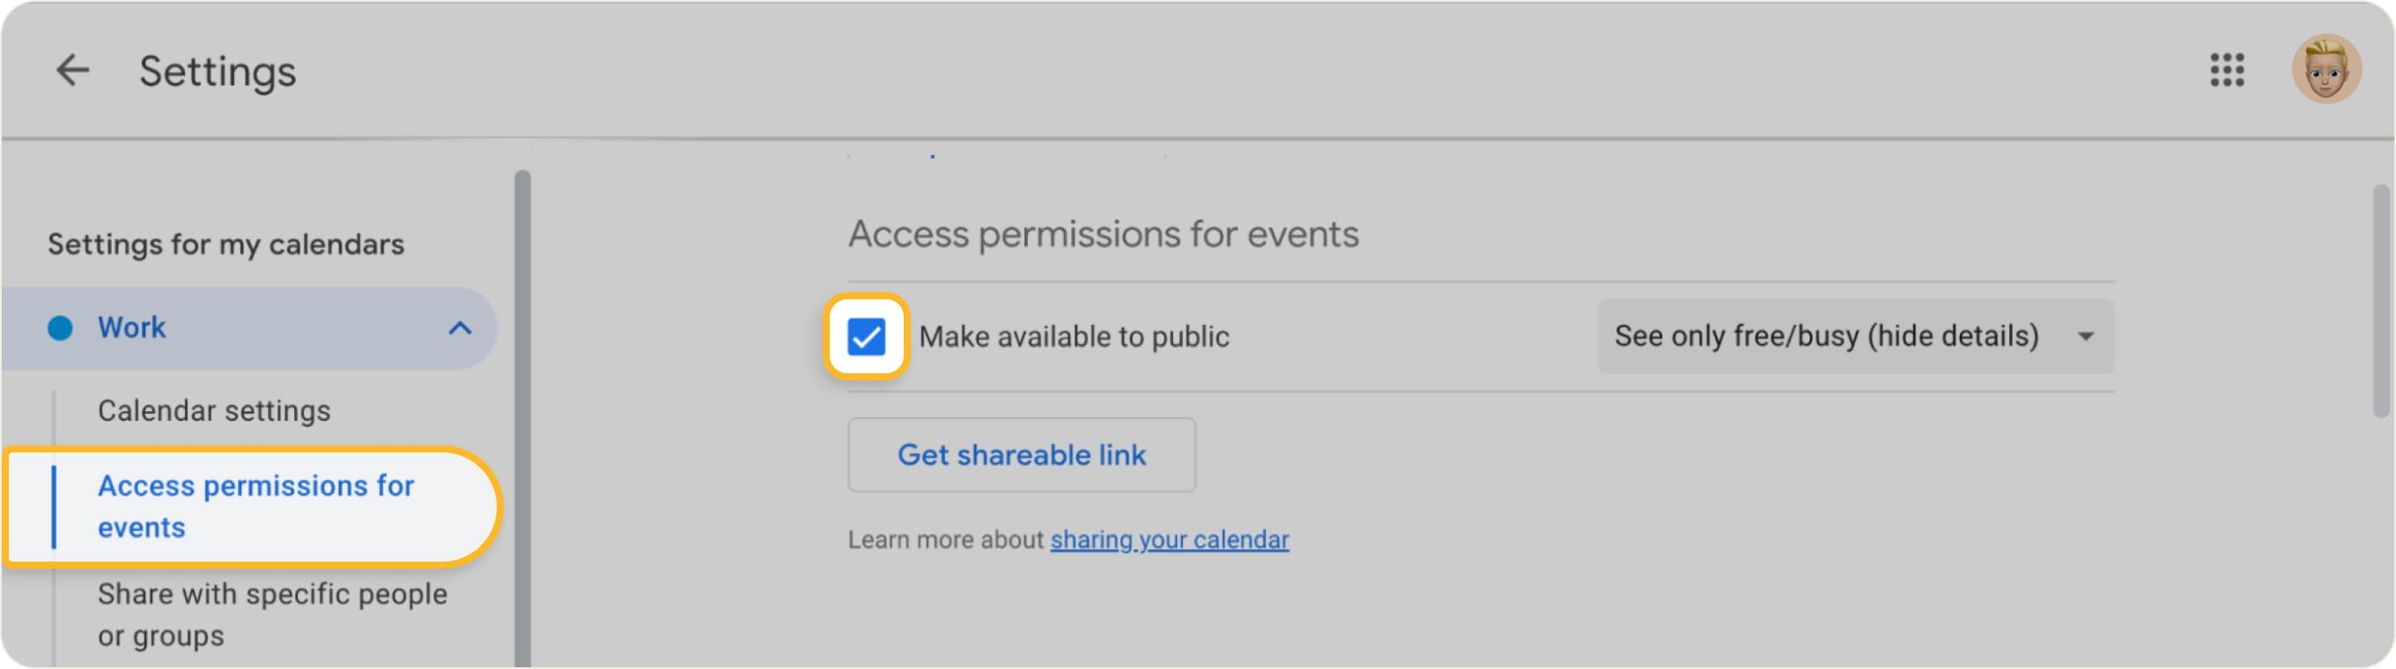Click the Settings for my calendars header
2396x669 pixels.
[226, 245]
